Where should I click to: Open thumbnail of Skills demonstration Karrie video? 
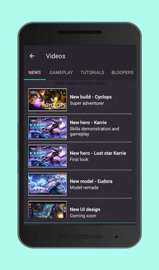(x=47, y=128)
